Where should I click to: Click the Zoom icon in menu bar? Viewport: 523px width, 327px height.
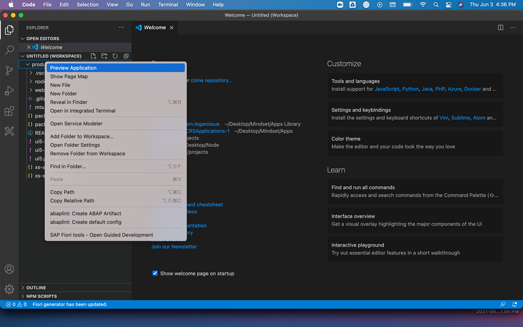(x=340, y=5)
